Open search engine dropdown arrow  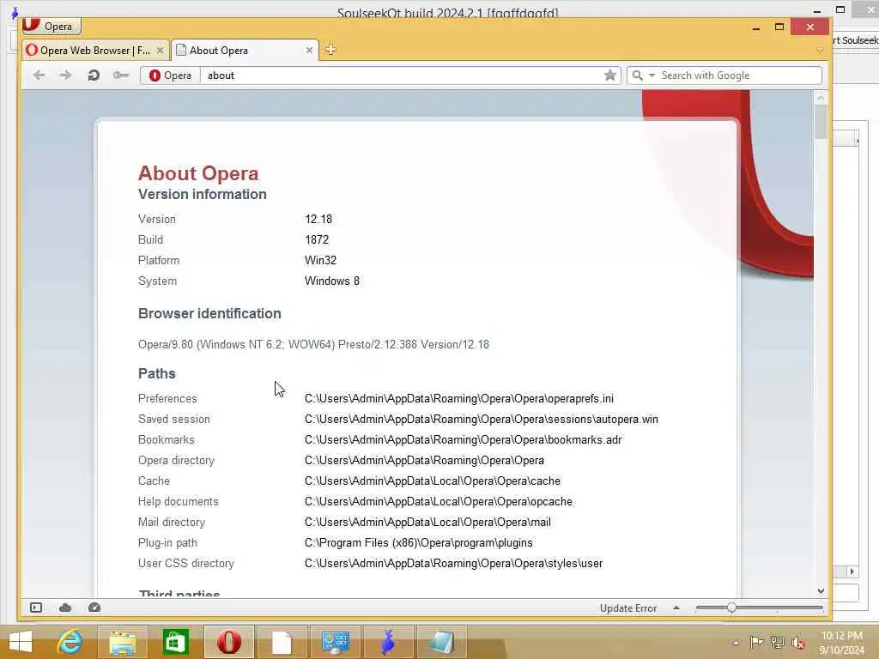(x=652, y=76)
